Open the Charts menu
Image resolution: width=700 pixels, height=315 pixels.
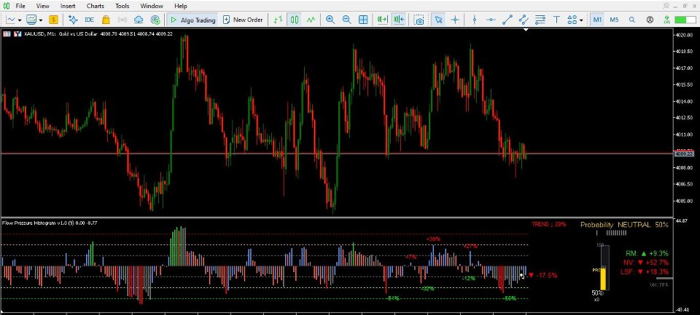tap(95, 7)
